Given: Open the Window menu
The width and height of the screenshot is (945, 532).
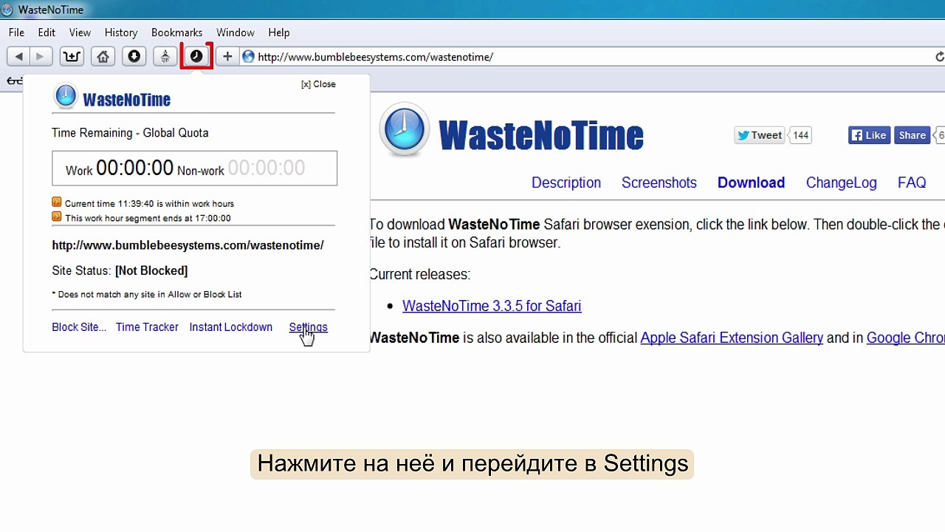Looking at the screenshot, I should pyautogui.click(x=236, y=33).
